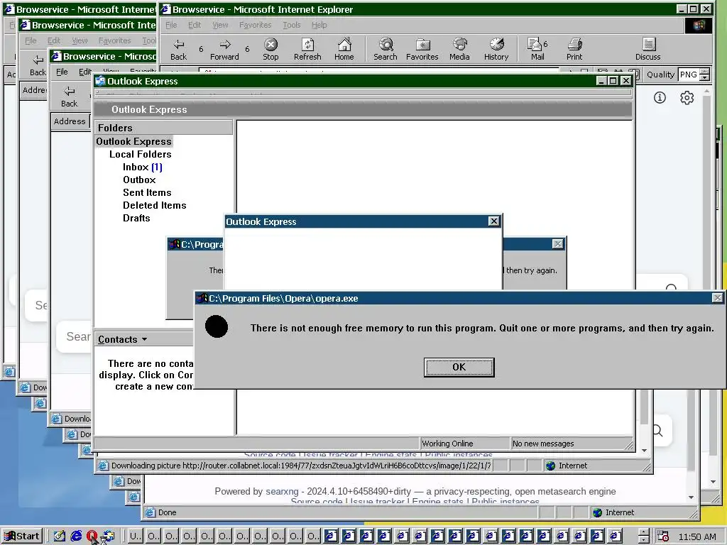Open the Favorites toolbar button
727x545 pixels.
pos(422,49)
